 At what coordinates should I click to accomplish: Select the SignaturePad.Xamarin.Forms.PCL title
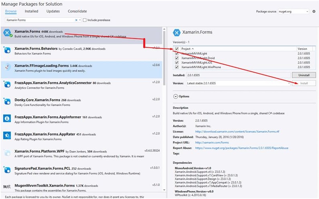pyautogui.click(x=42, y=169)
